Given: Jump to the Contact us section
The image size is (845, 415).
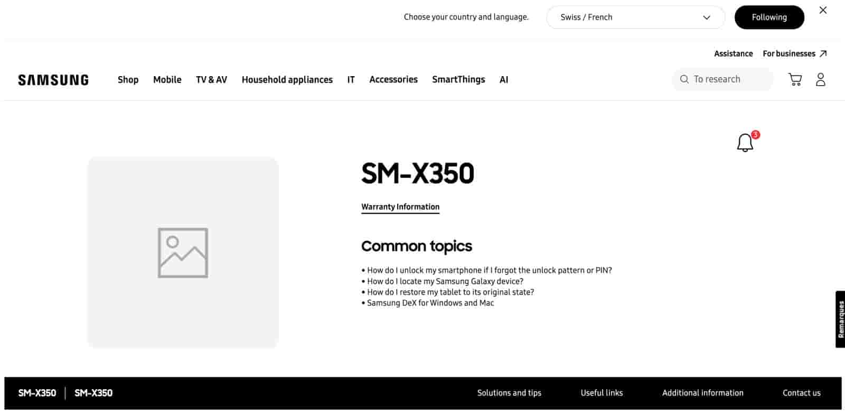Looking at the screenshot, I should pos(801,393).
